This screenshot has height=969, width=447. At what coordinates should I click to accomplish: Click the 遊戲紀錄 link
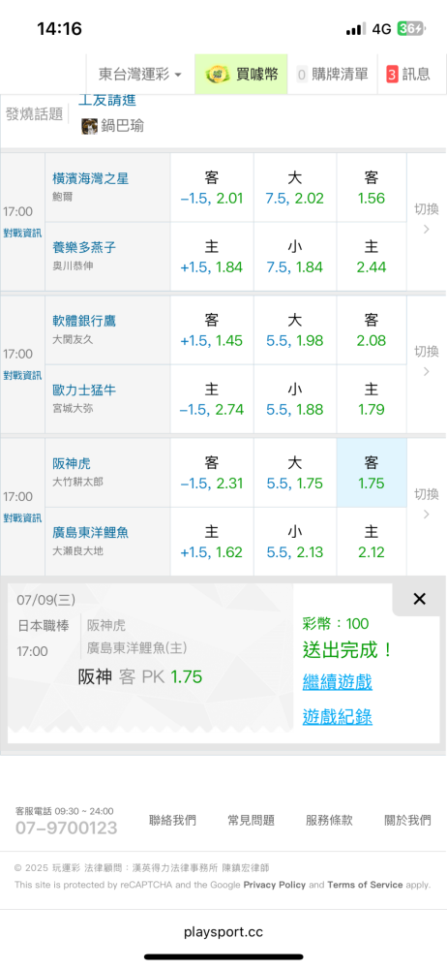pyautogui.click(x=337, y=717)
